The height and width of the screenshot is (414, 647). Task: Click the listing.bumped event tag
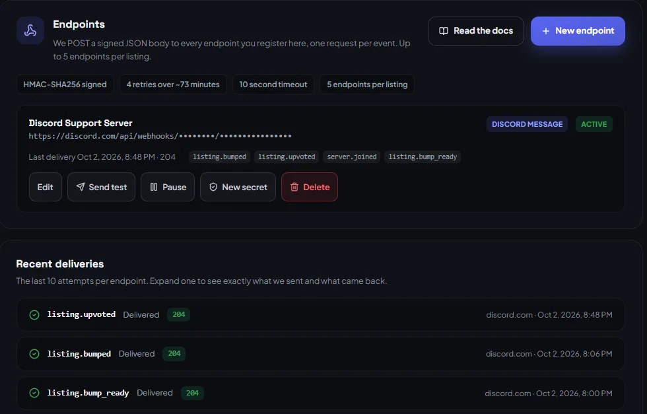219,157
